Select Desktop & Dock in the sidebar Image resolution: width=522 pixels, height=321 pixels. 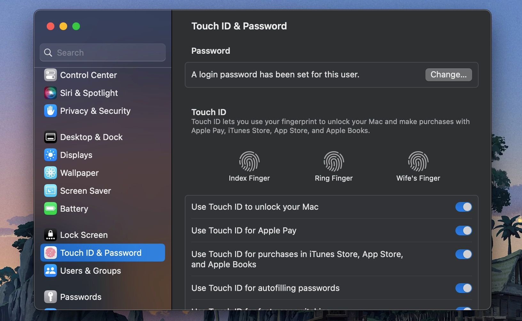point(50,137)
